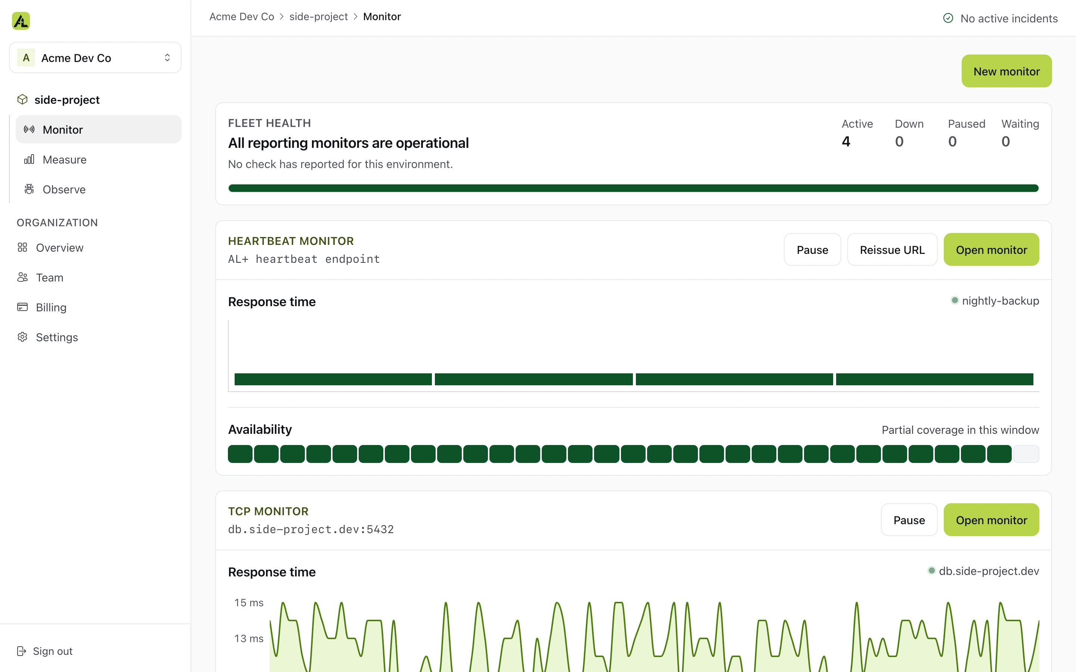Click the 13 ms axis label
The image size is (1076, 672).
pos(249,639)
